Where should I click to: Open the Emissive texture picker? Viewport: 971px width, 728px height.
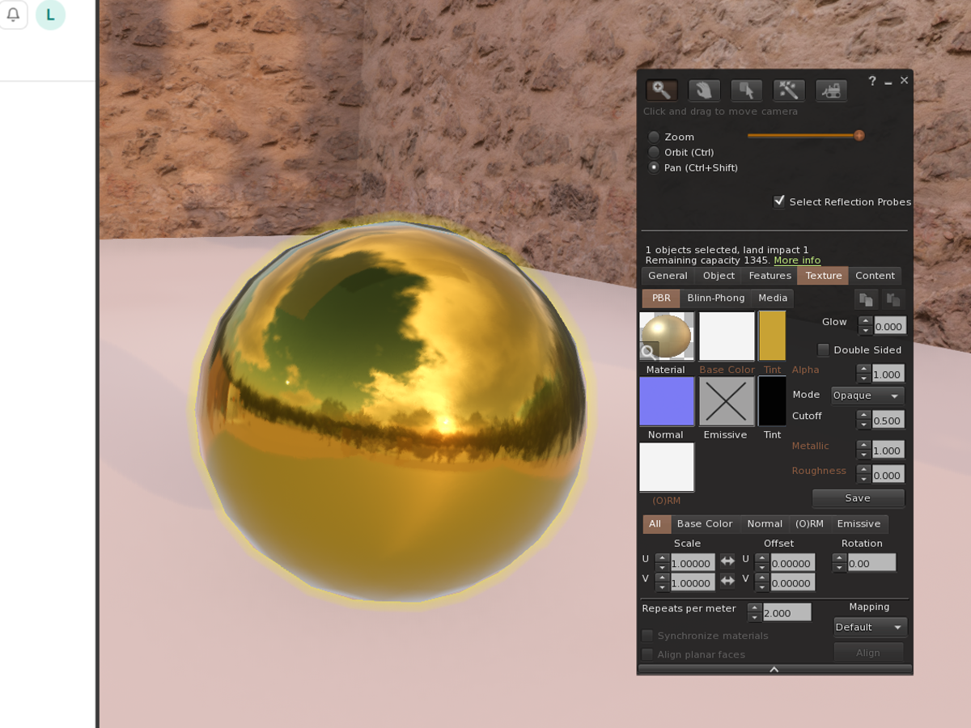[727, 401]
